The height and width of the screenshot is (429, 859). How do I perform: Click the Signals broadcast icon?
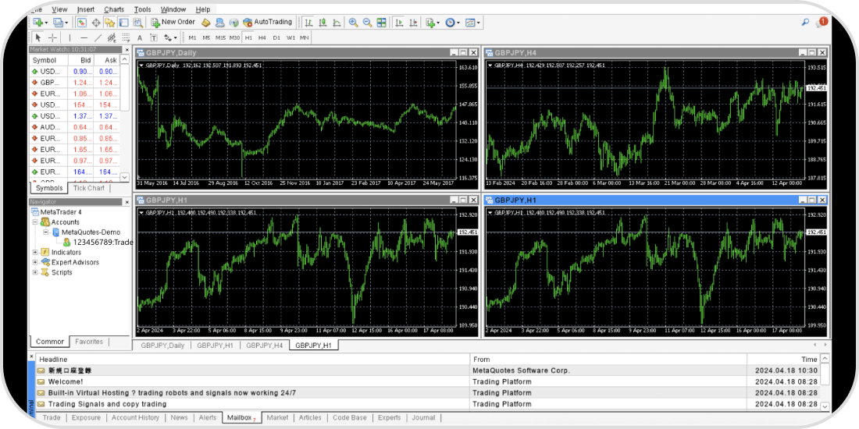[234, 23]
